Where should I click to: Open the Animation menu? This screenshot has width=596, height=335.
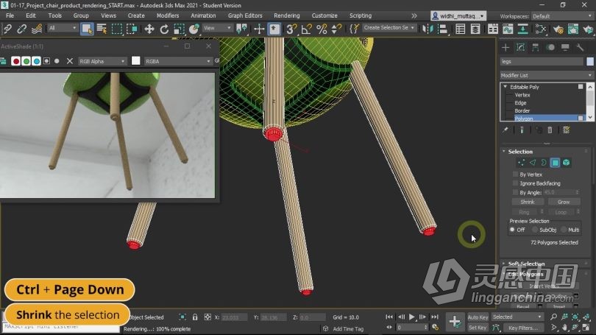[203, 15]
